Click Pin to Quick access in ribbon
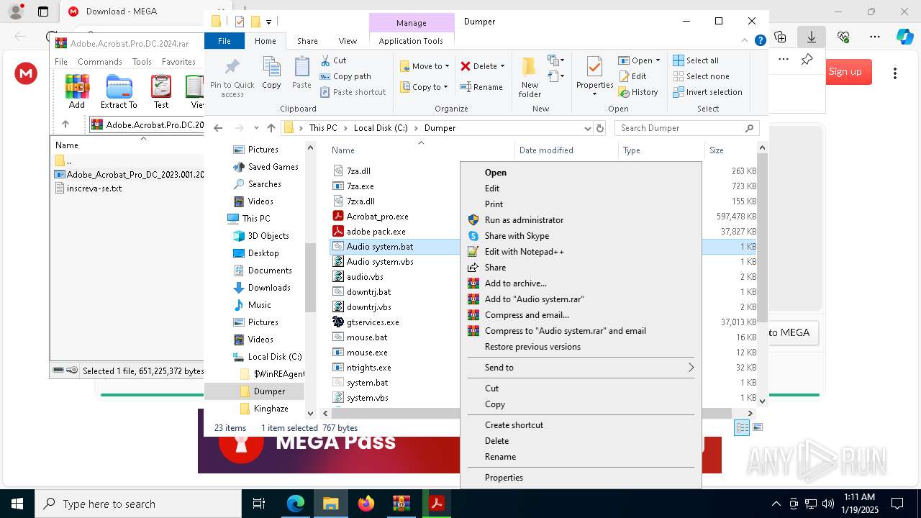Screen dimensions: 921x518 tap(232, 78)
